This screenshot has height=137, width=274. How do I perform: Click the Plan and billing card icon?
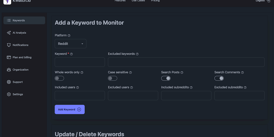coord(9,57)
